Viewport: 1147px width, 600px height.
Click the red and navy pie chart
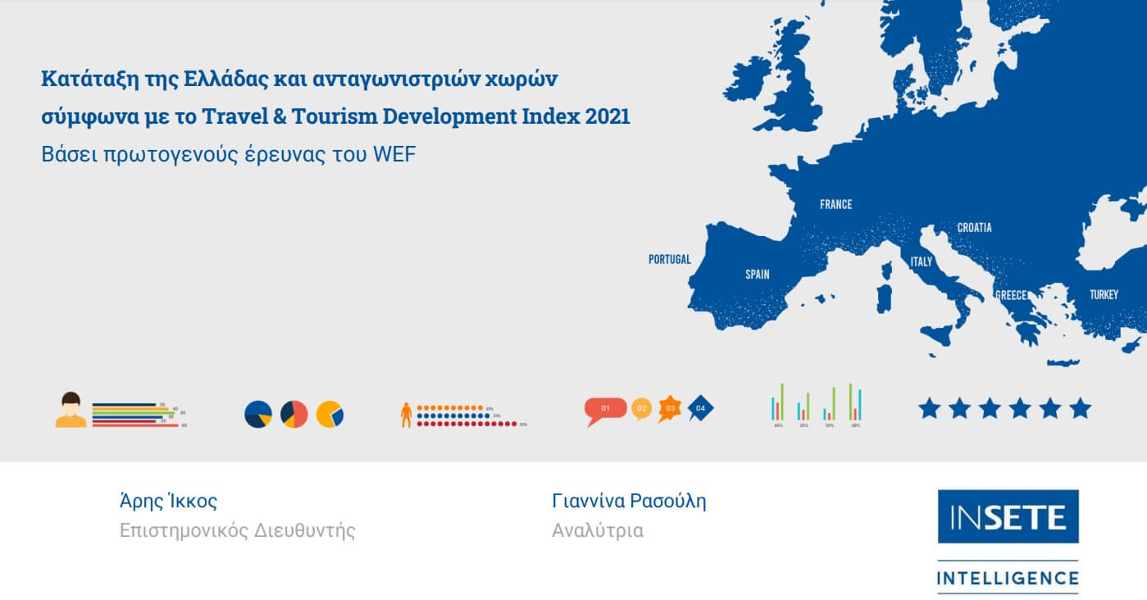294,414
